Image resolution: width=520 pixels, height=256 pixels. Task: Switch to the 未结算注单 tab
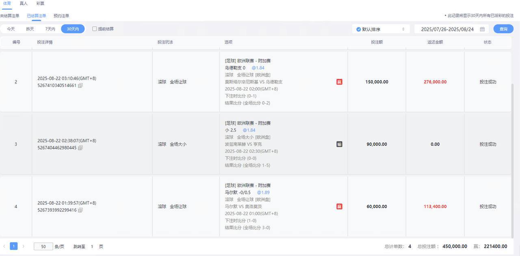point(10,16)
